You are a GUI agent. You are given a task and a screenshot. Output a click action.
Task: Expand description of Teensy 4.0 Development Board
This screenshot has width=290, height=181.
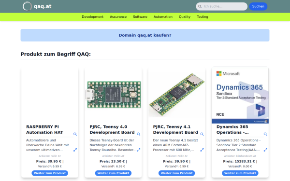[138, 150]
